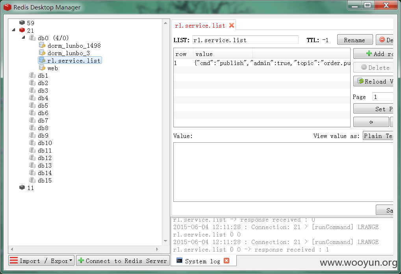This screenshot has width=401, height=274.
Task: Click the tree horizontal scroll left arrow
Action: [x=12, y=249]
